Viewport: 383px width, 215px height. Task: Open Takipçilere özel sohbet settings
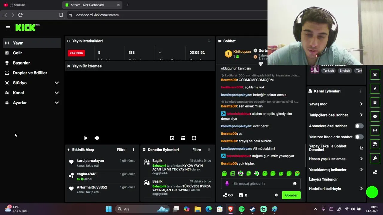click(x=336, y=115)
